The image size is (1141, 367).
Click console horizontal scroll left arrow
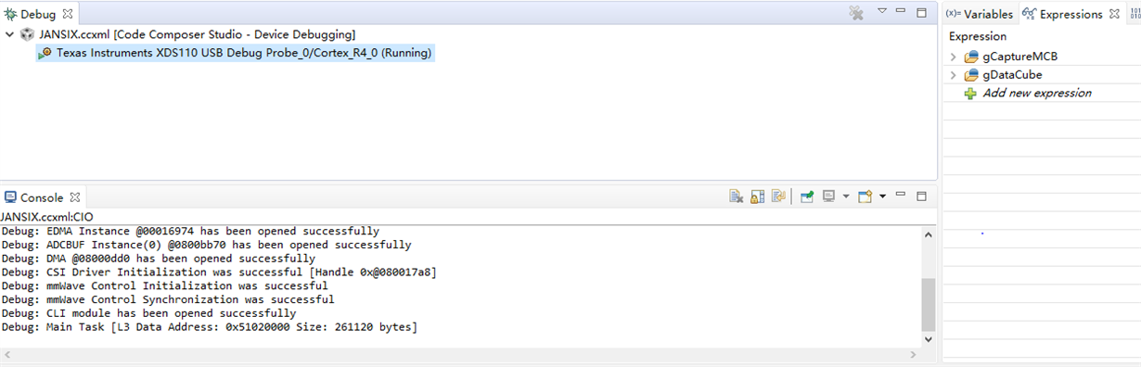[x=6, y=354]
